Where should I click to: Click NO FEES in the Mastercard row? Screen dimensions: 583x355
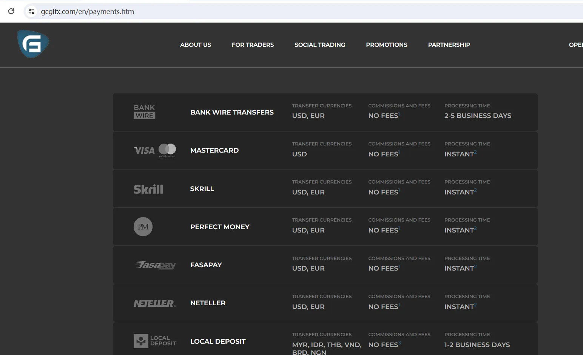[383, 154]
